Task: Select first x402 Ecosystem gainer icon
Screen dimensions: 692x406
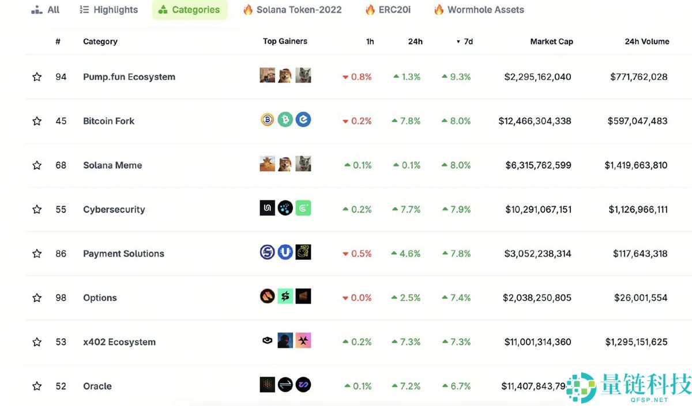Action: (267, 341)
